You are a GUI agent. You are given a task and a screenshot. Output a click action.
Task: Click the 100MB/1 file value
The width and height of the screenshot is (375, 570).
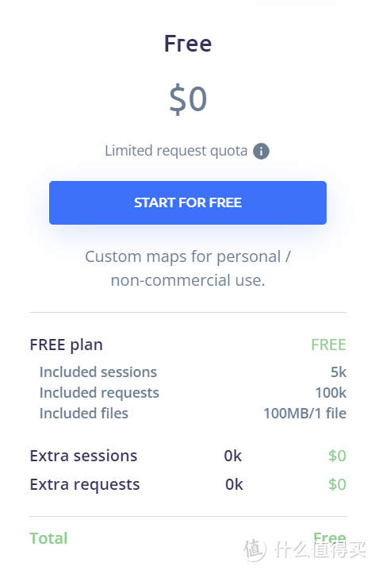304,414
